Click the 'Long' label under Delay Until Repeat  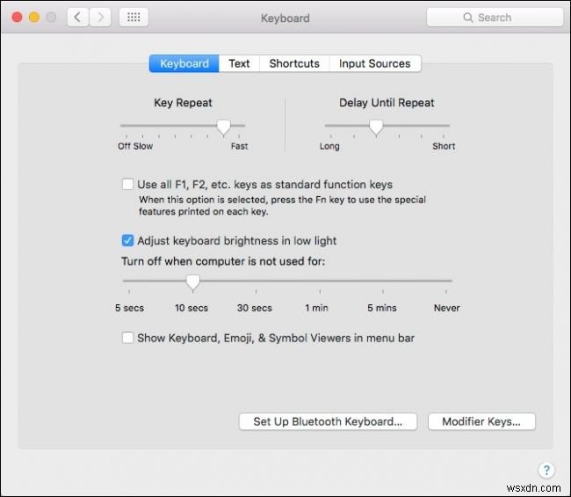pos(329,146)
